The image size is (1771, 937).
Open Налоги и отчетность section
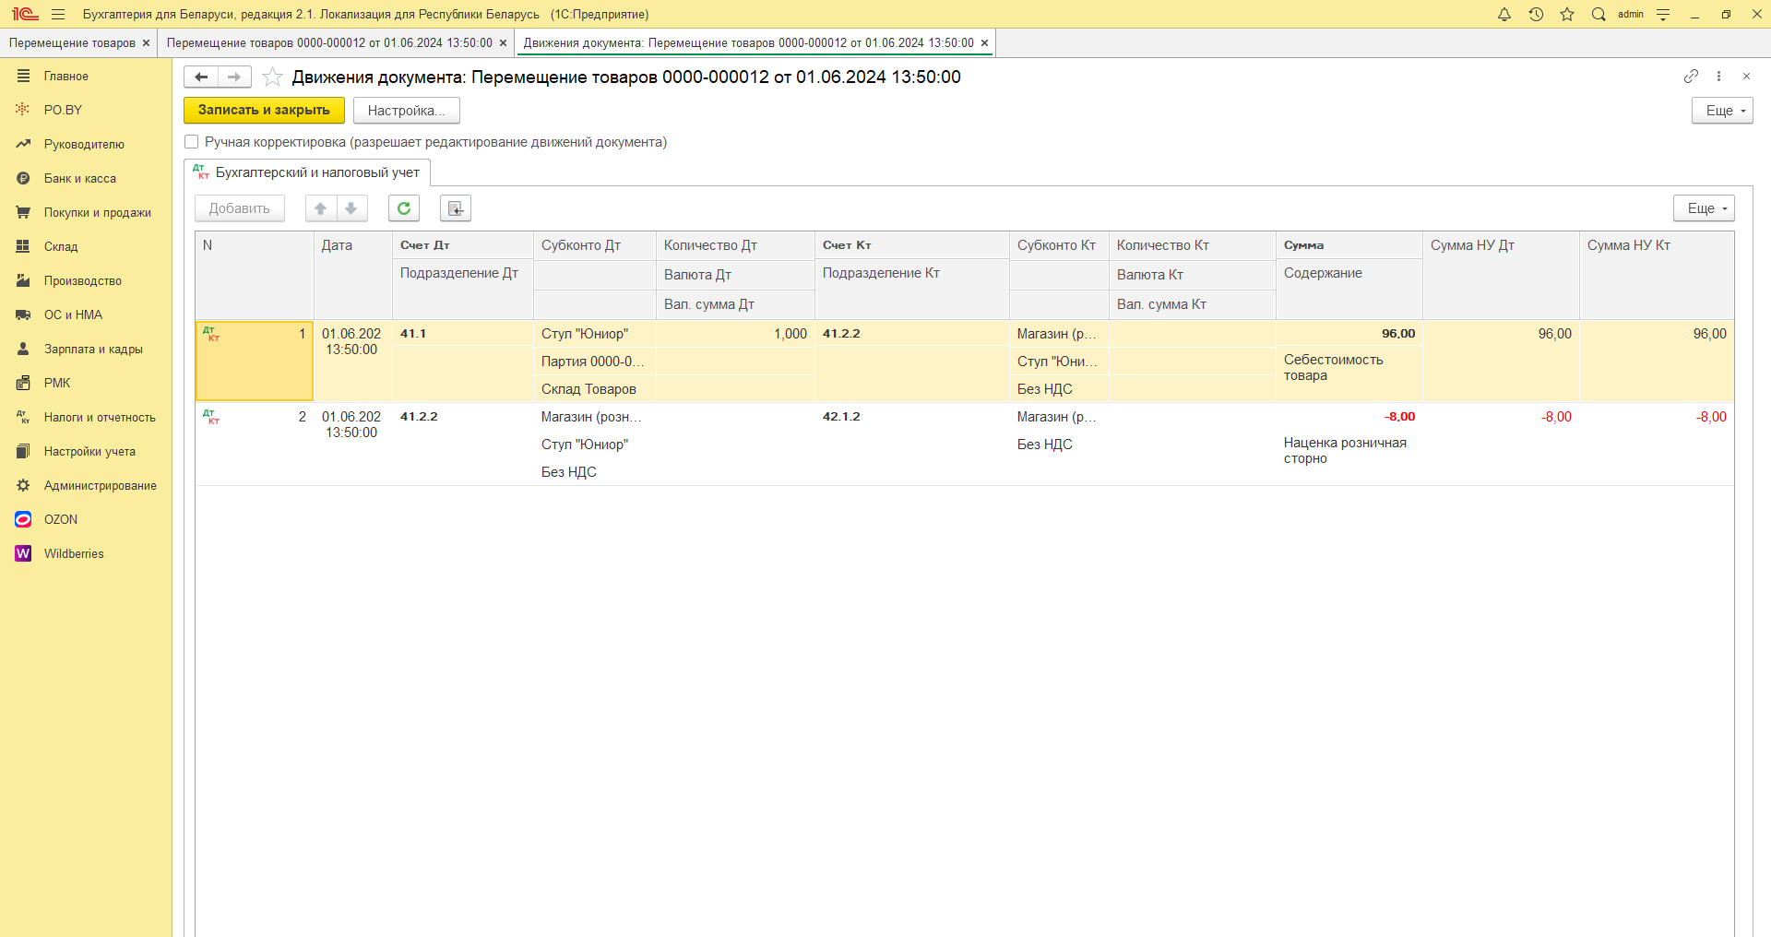[100, 417]
